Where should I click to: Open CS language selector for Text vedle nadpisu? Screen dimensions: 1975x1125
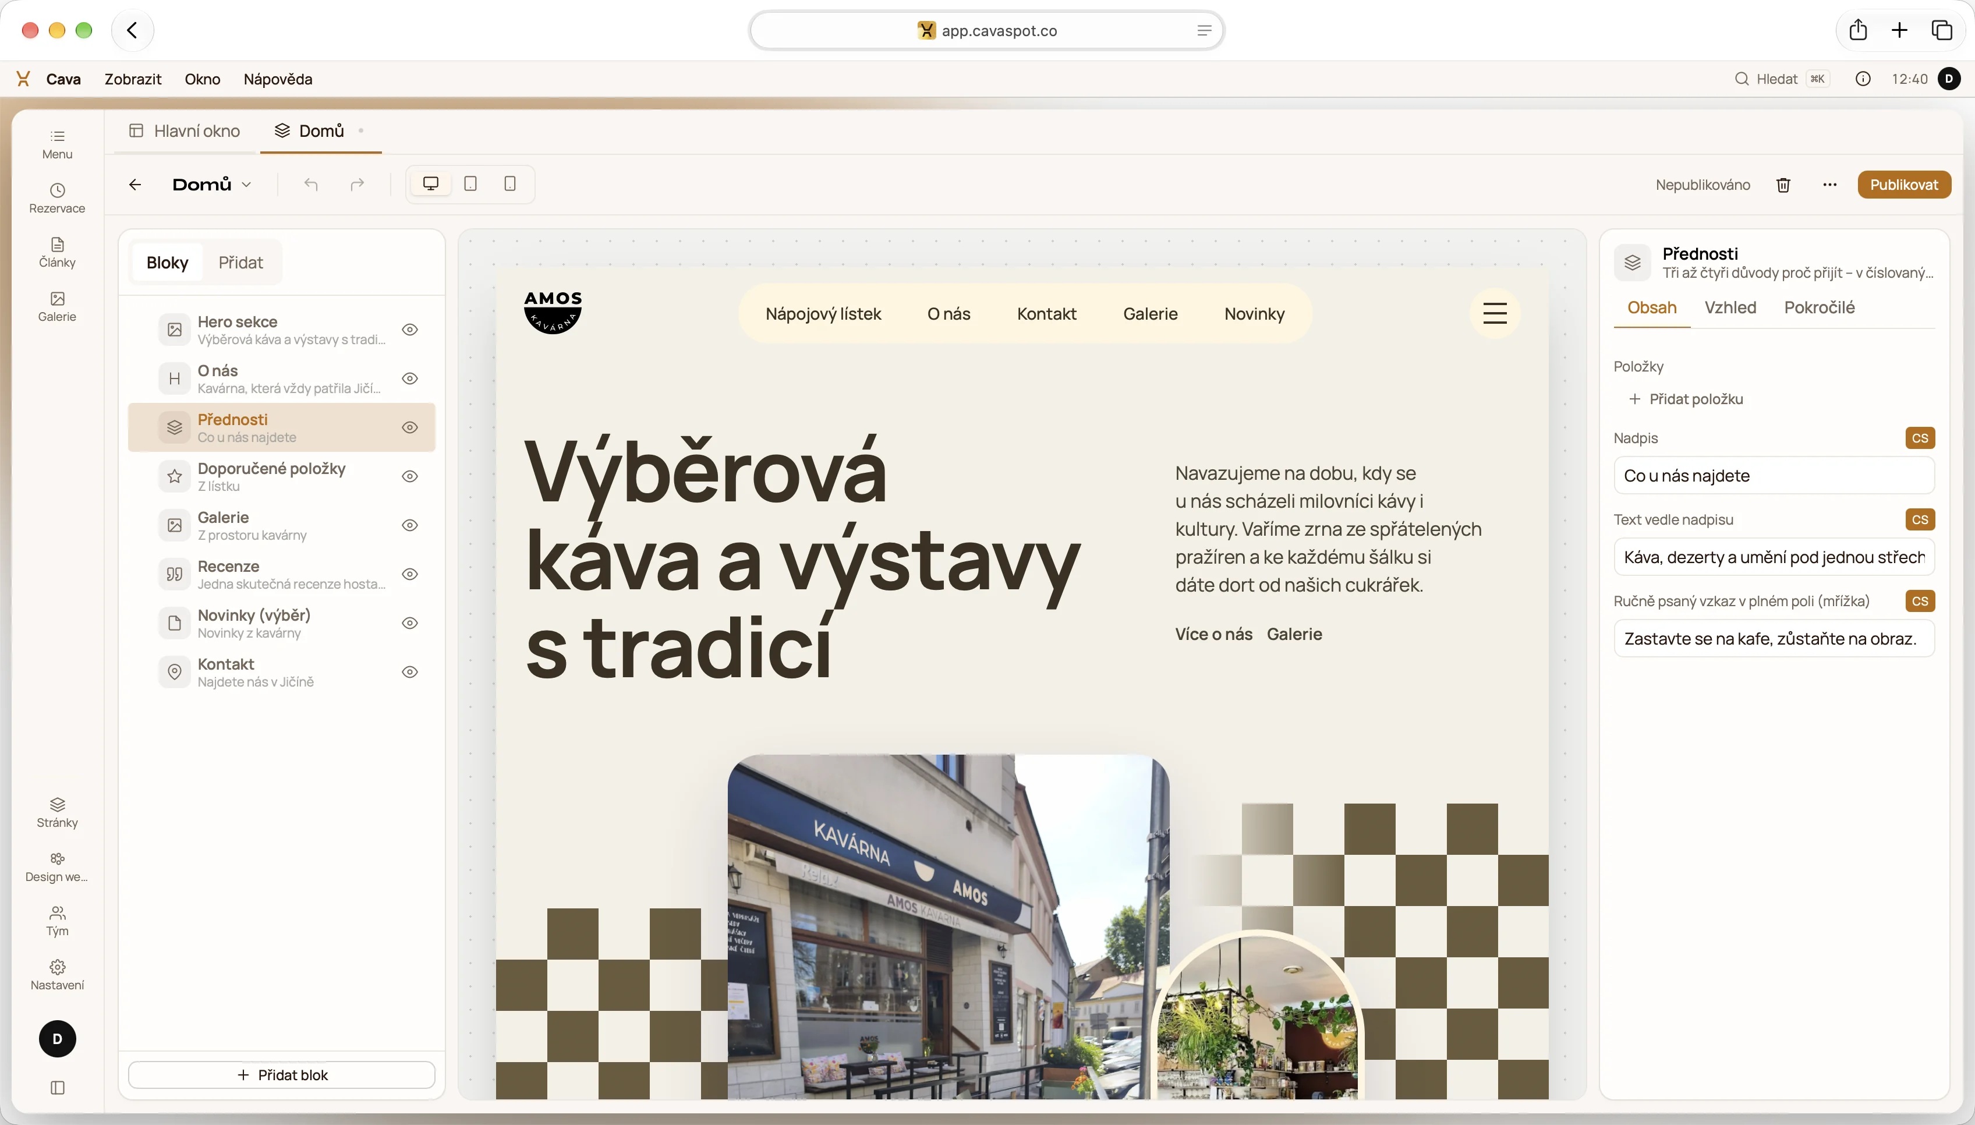pyautogui.click(x=1920, y=519)
